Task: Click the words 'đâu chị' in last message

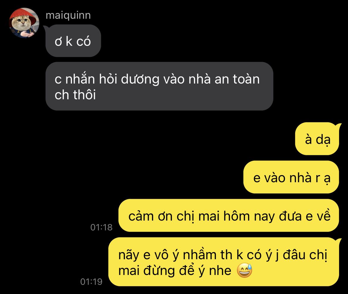Action: 305,255
